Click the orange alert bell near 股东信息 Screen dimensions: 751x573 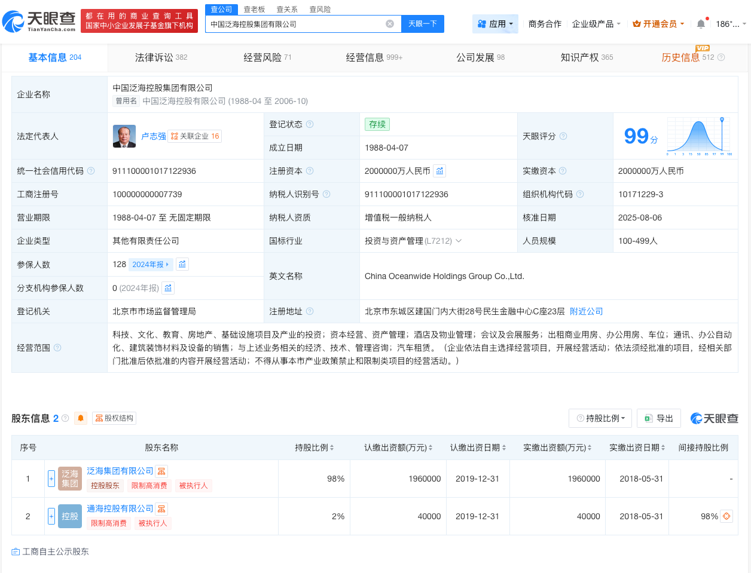click(x=81, y=418)
